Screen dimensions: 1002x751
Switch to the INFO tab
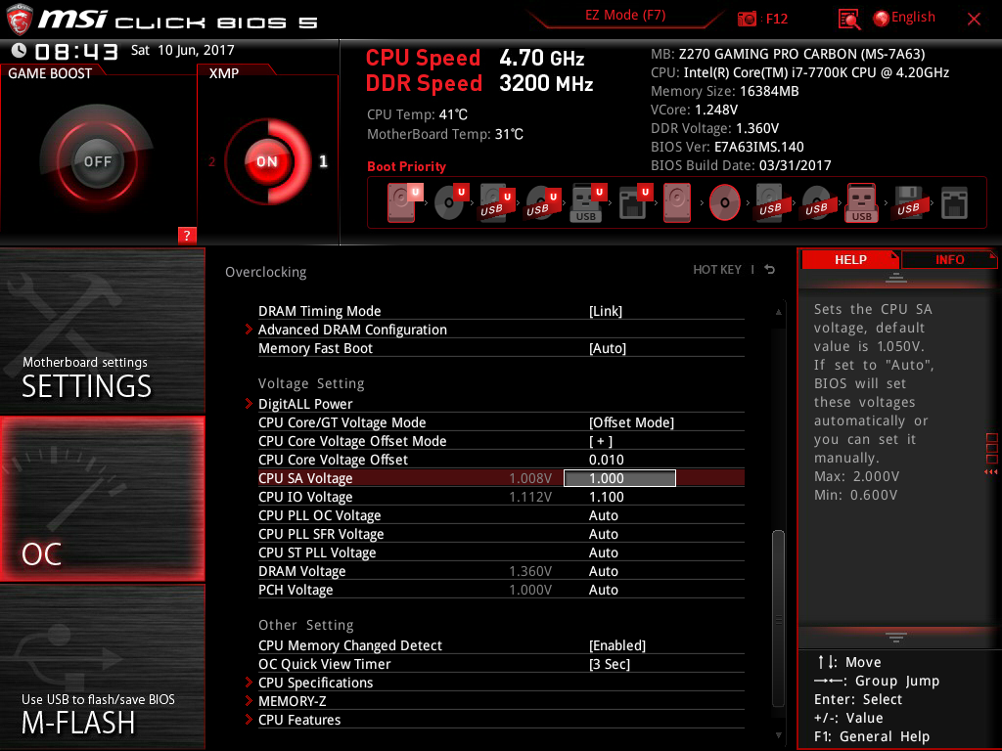(949, 259)
